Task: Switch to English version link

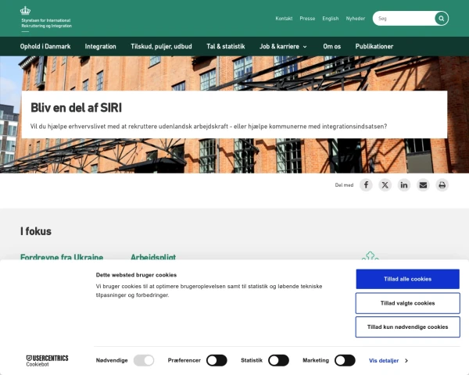Action: click(x=331, y=19)
